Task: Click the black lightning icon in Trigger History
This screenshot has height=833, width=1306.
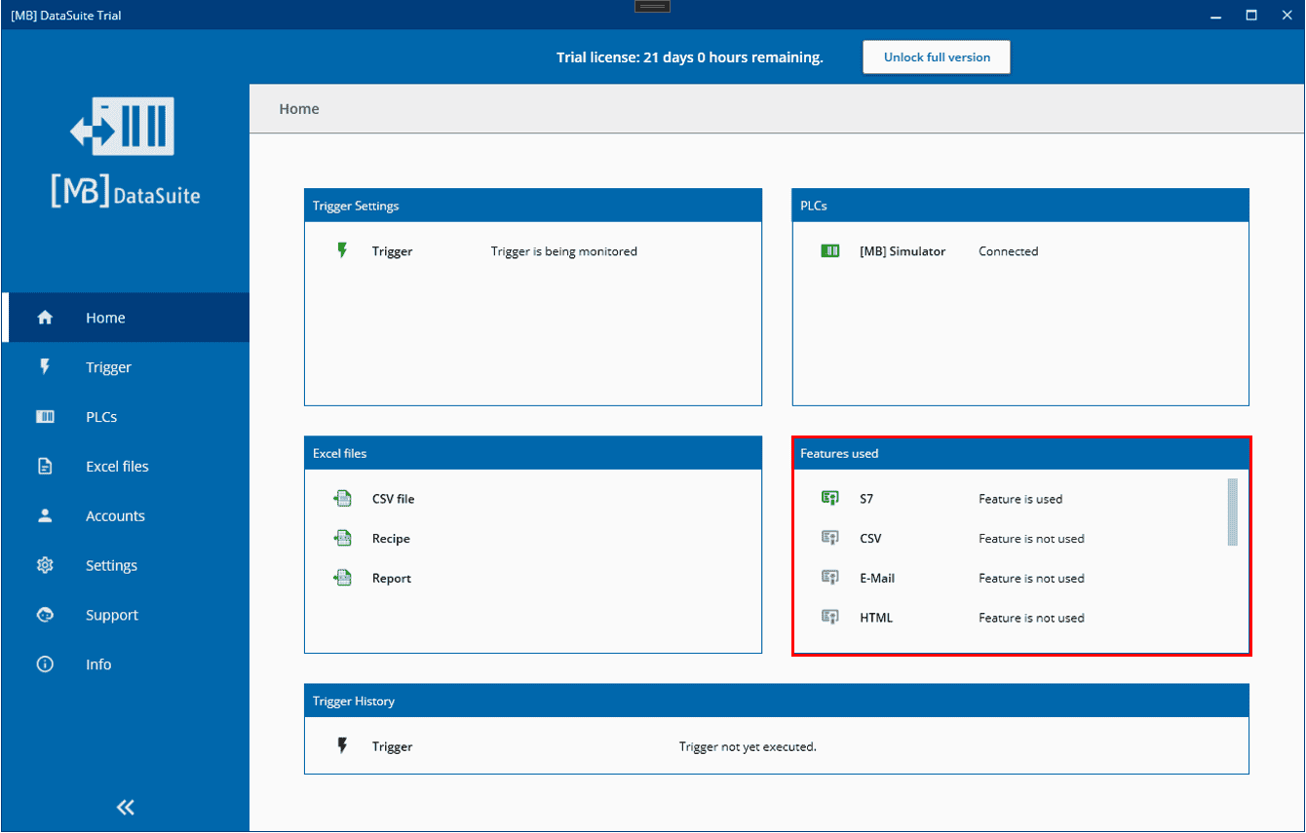Action: point(342,746)
